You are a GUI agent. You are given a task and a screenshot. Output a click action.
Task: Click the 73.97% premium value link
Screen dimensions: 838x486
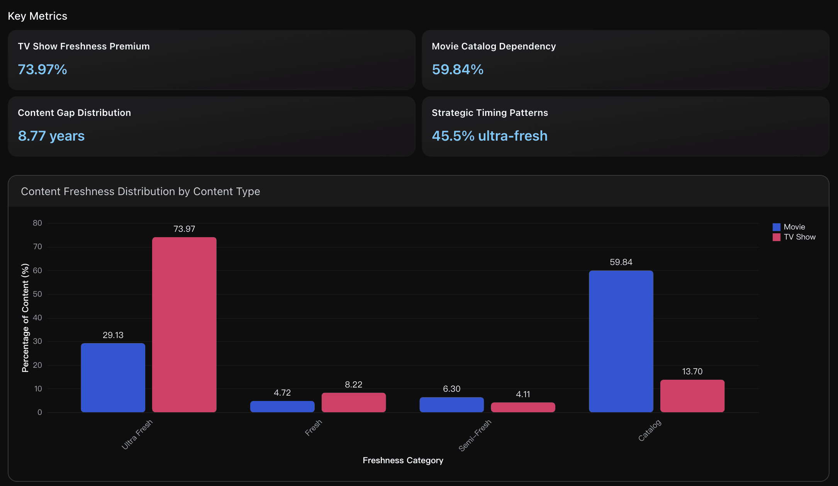coord(42,70)
